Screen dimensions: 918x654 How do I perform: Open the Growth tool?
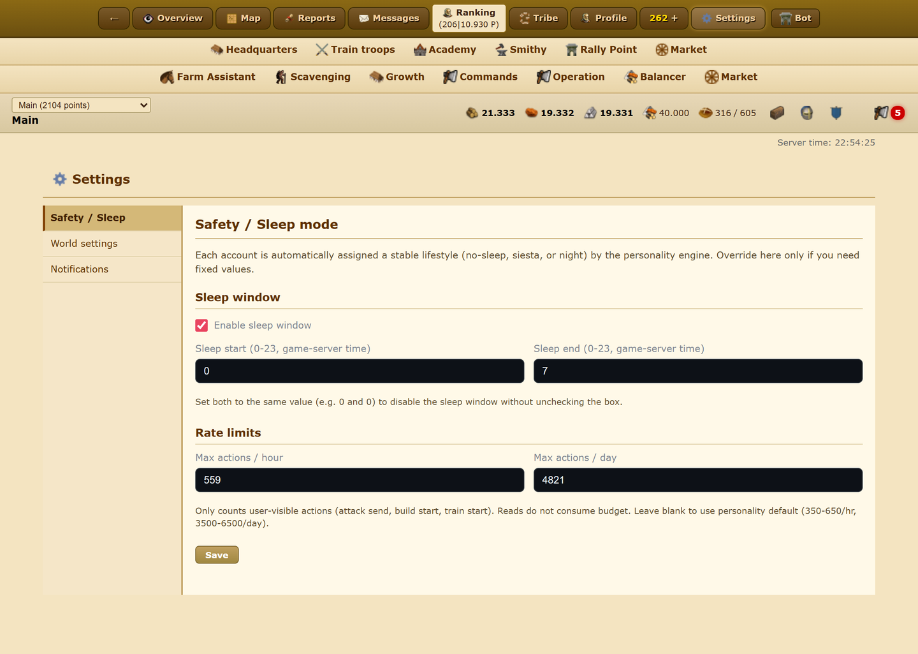pos(397,77)
